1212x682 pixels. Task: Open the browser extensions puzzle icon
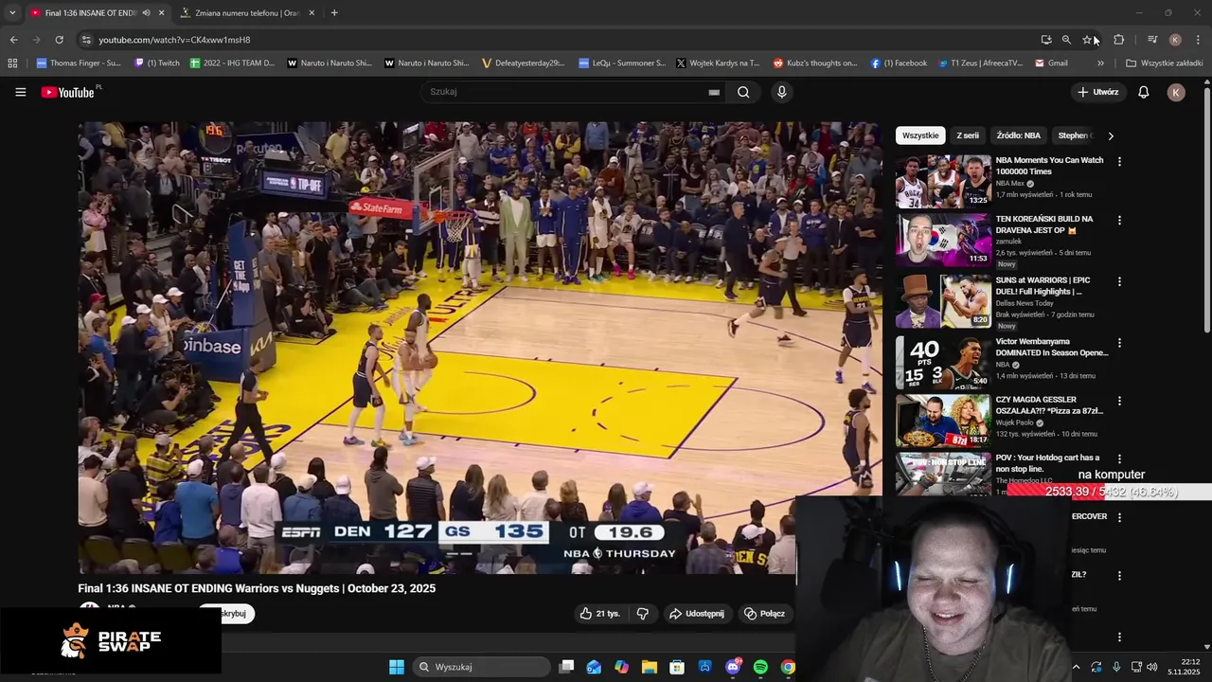pos(1118,40)
